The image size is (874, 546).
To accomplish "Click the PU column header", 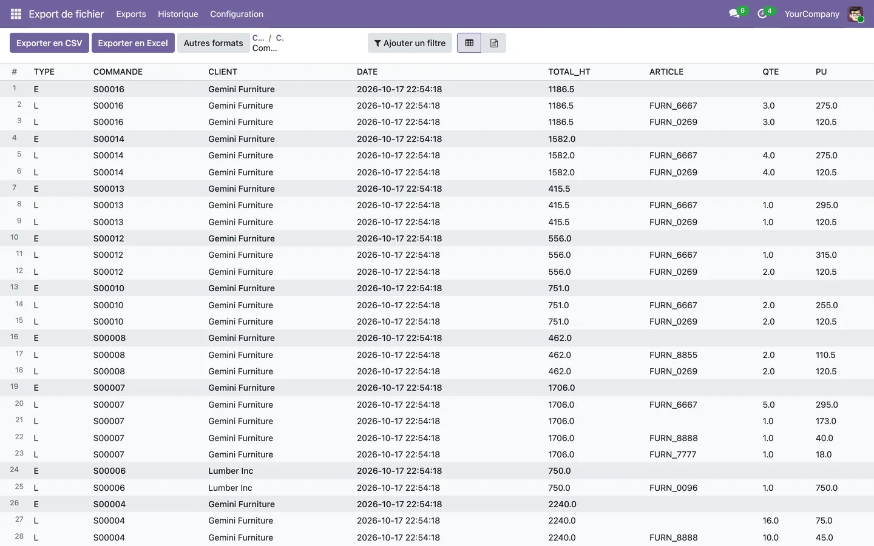I will [821, 72].
